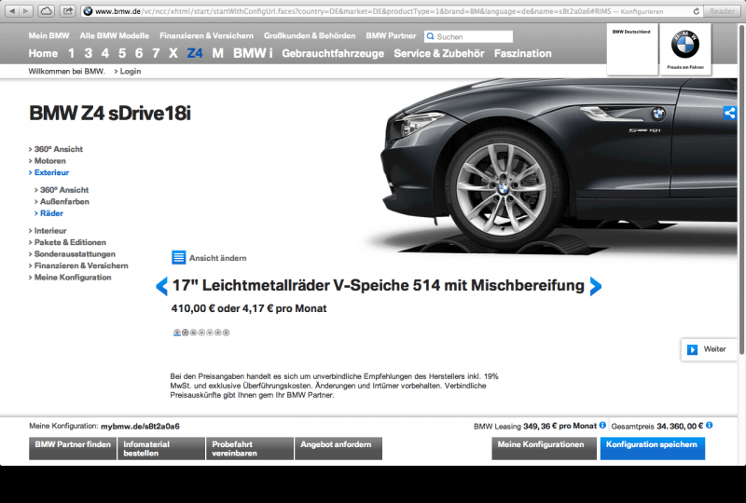Open Service & Zubehör in main navigation
The image size is (746, 503).
click(439, 53)
